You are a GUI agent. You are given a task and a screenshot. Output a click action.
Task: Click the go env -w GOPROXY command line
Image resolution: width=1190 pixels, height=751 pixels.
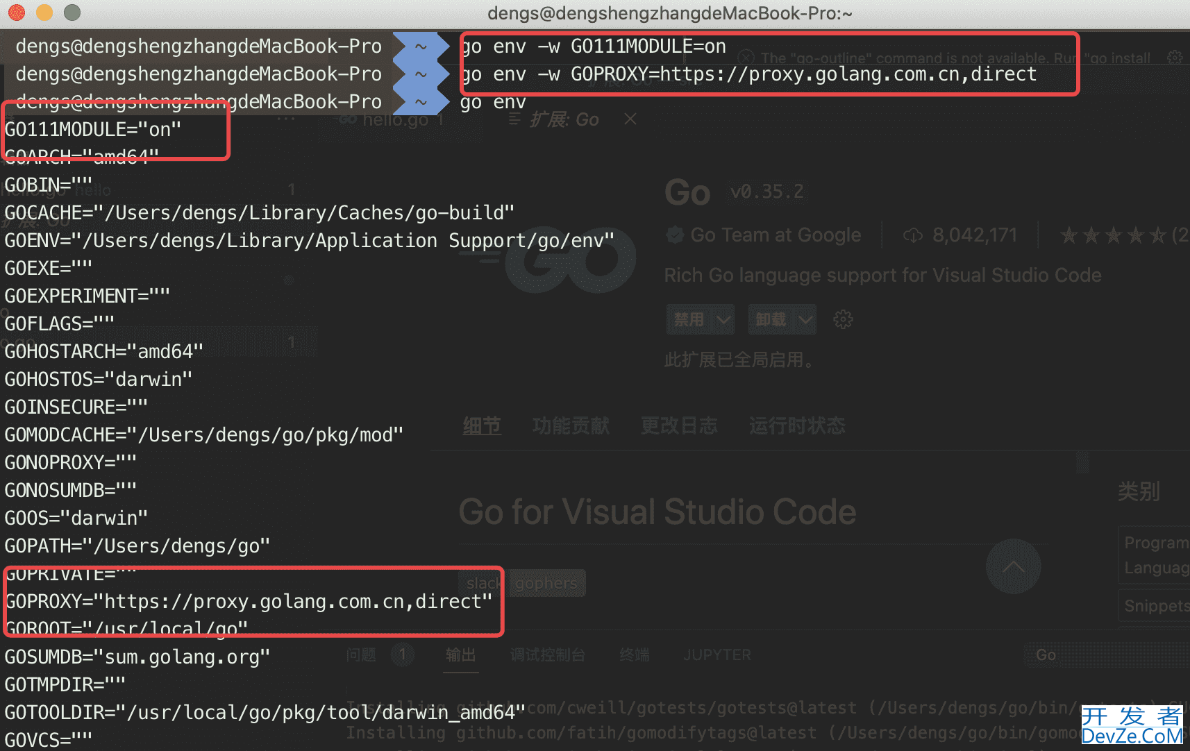tap(748, 74)
